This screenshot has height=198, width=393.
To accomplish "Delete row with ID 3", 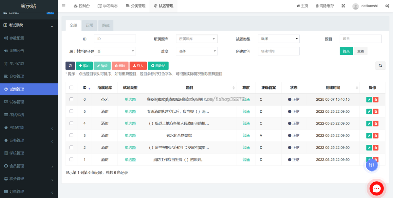I will click(x=376, y=136).
